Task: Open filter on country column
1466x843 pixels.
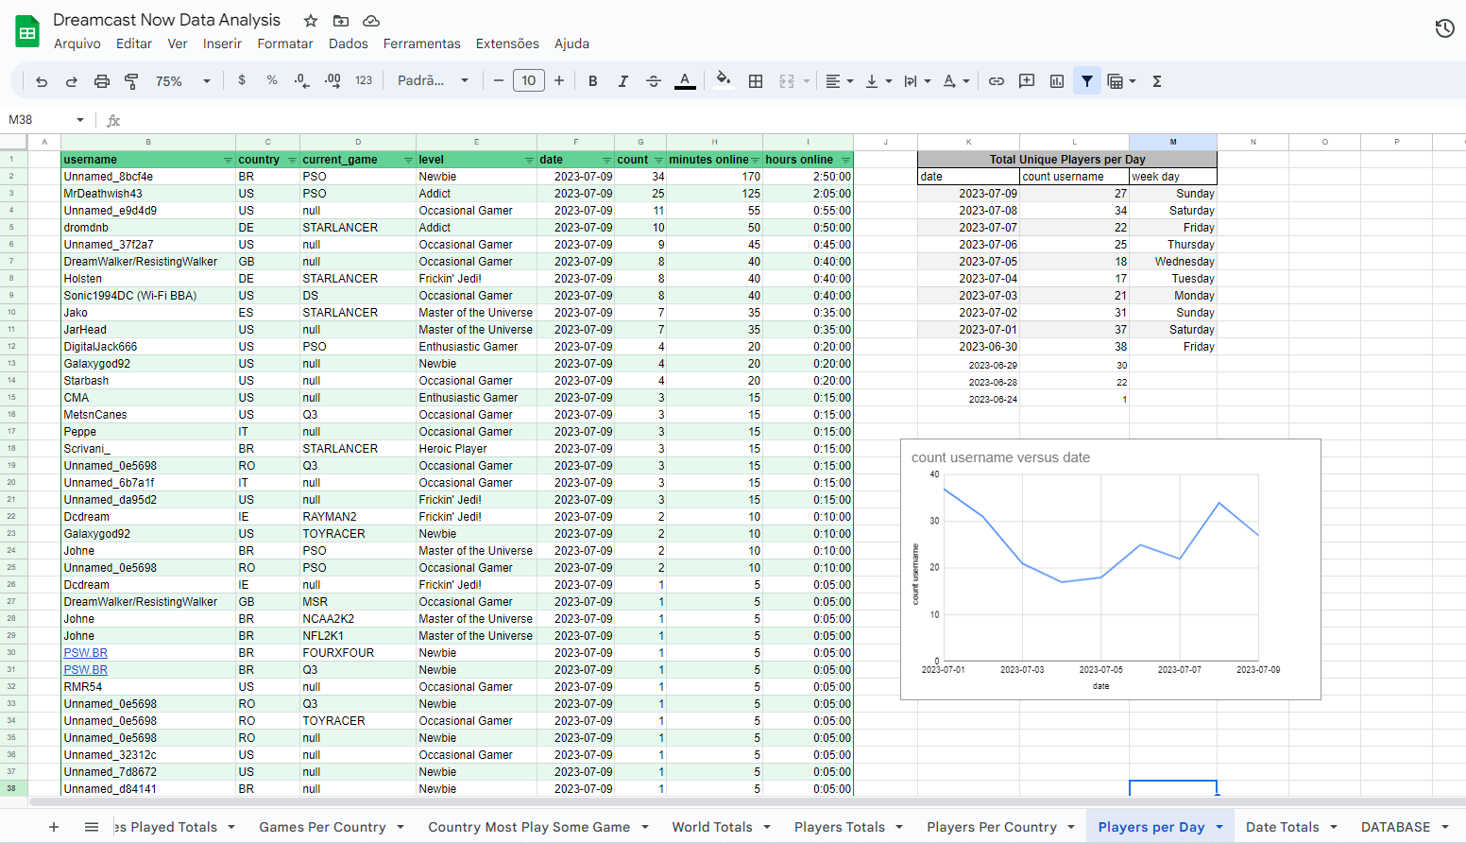Action: [292, 160]
